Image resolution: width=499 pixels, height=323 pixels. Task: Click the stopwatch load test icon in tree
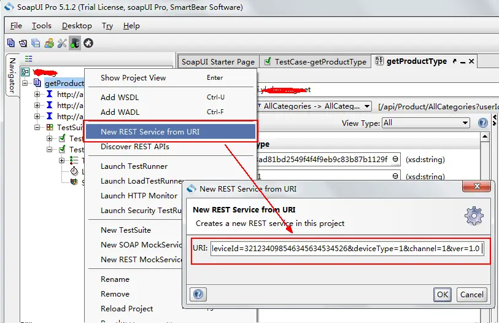(74, 171)
